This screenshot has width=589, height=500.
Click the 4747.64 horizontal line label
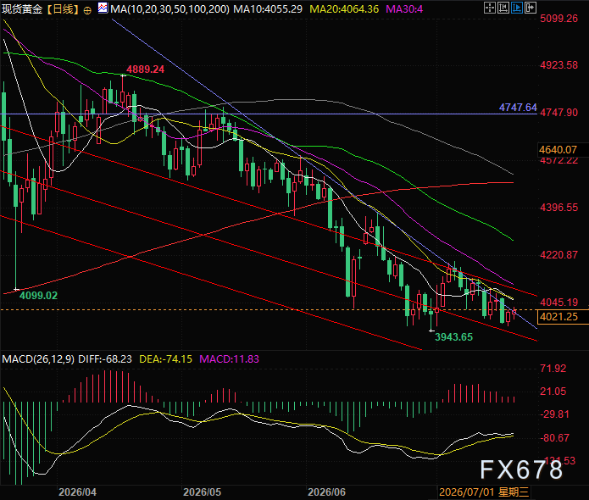click(518, 108)
